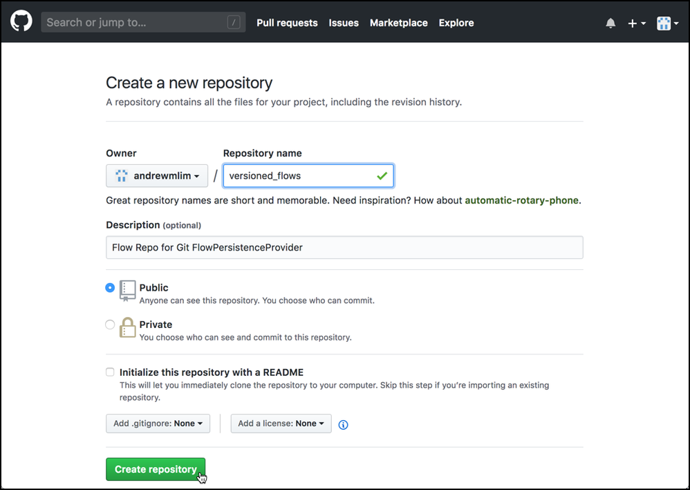Expand the Add a license dropdown
The height and width of the screenshot is (490, 690).
click(x=281, y=424)
